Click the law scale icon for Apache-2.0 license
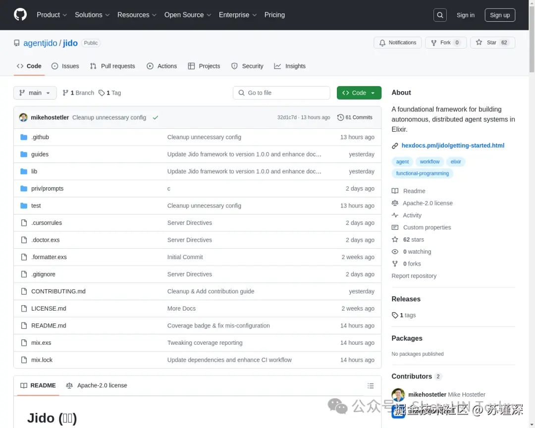 [395, 203]
